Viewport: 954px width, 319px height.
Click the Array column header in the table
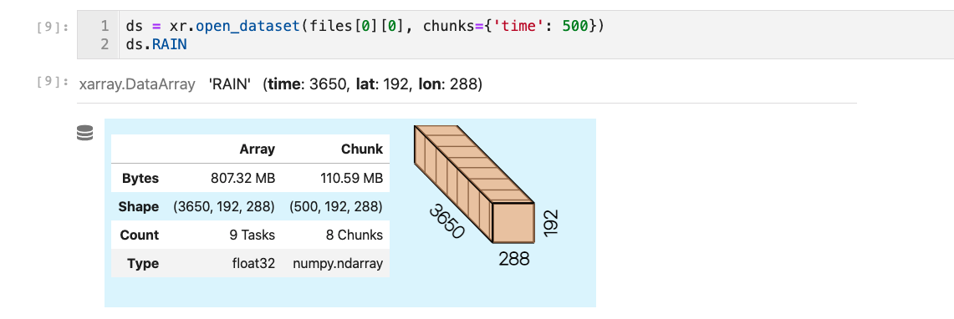[x=257, y=149]
